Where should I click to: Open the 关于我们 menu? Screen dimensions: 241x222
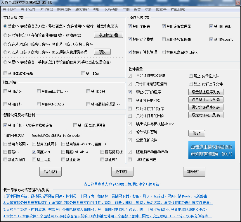click(x=28, y=10)
